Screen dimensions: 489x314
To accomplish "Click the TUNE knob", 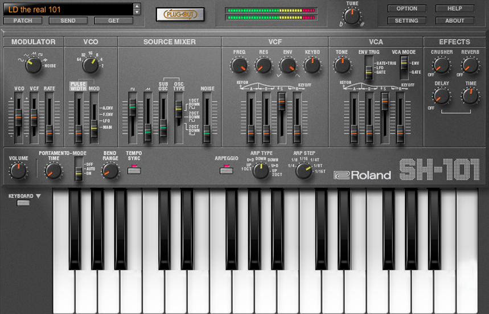I will tap(351, 16).
